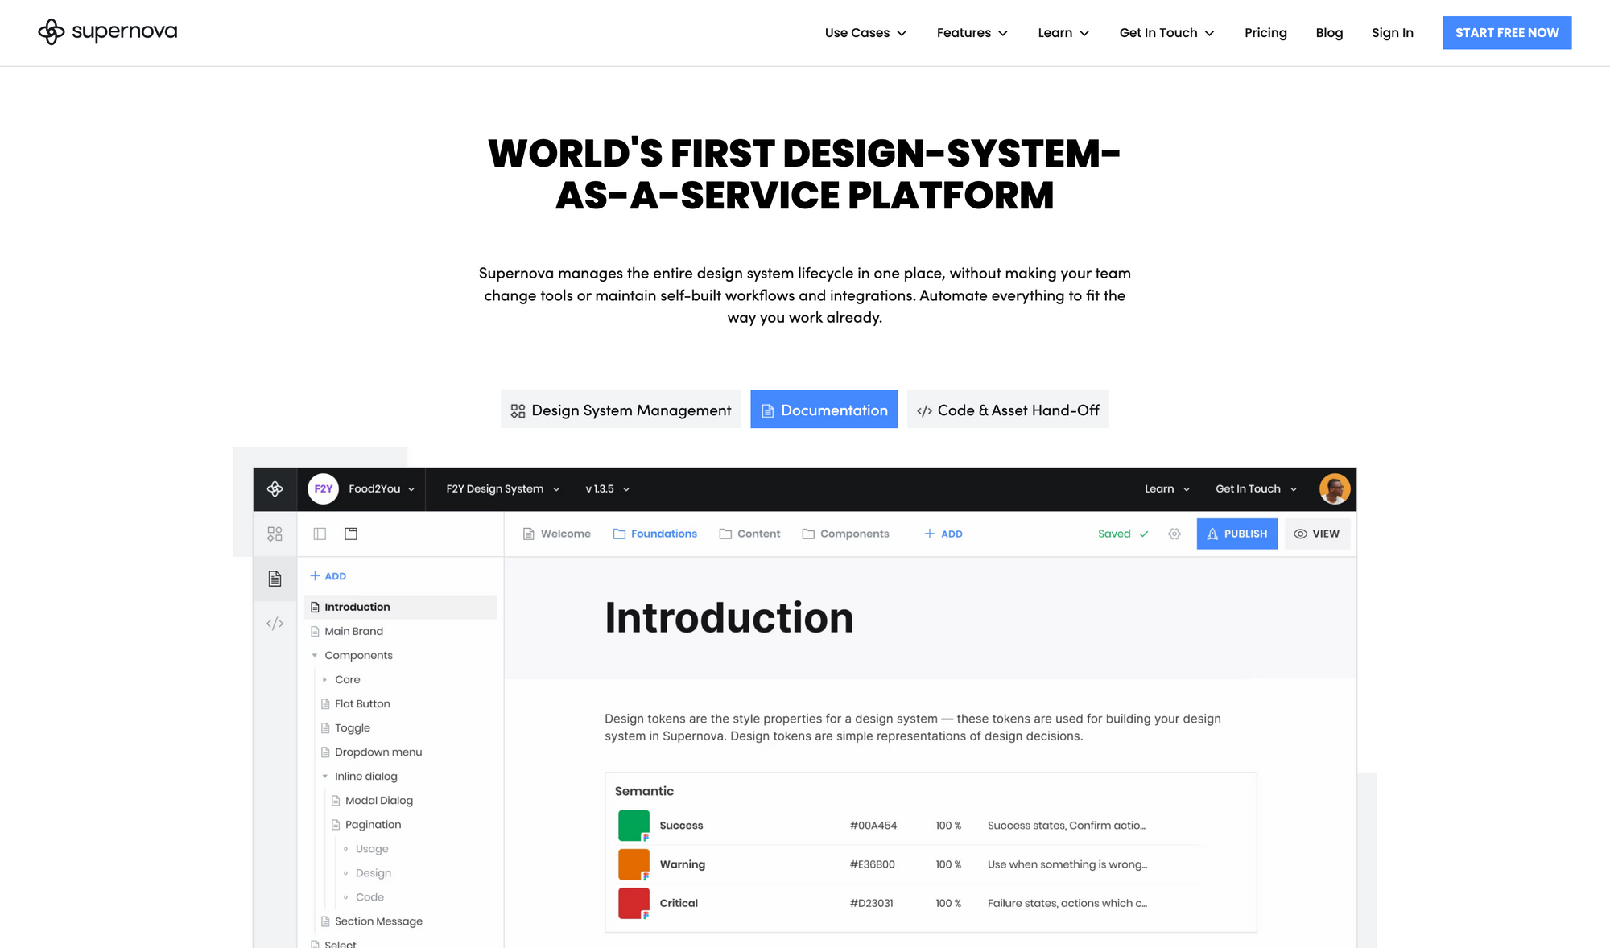Click the green Success color swatch
The image size is (1610, 948).
(x=634, y=826)
